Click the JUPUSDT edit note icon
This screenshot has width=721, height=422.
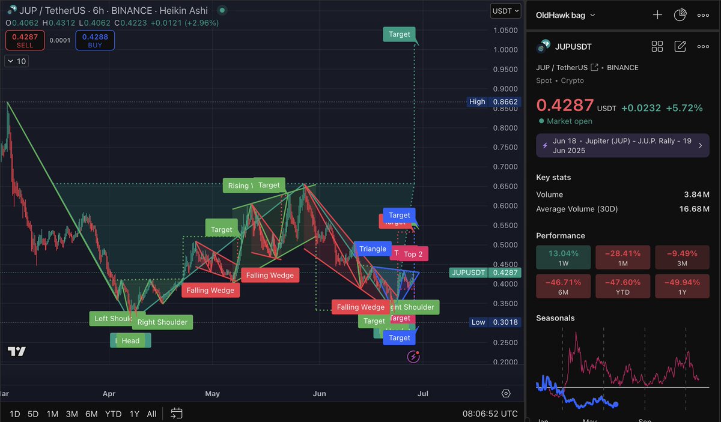pos(680,46)
